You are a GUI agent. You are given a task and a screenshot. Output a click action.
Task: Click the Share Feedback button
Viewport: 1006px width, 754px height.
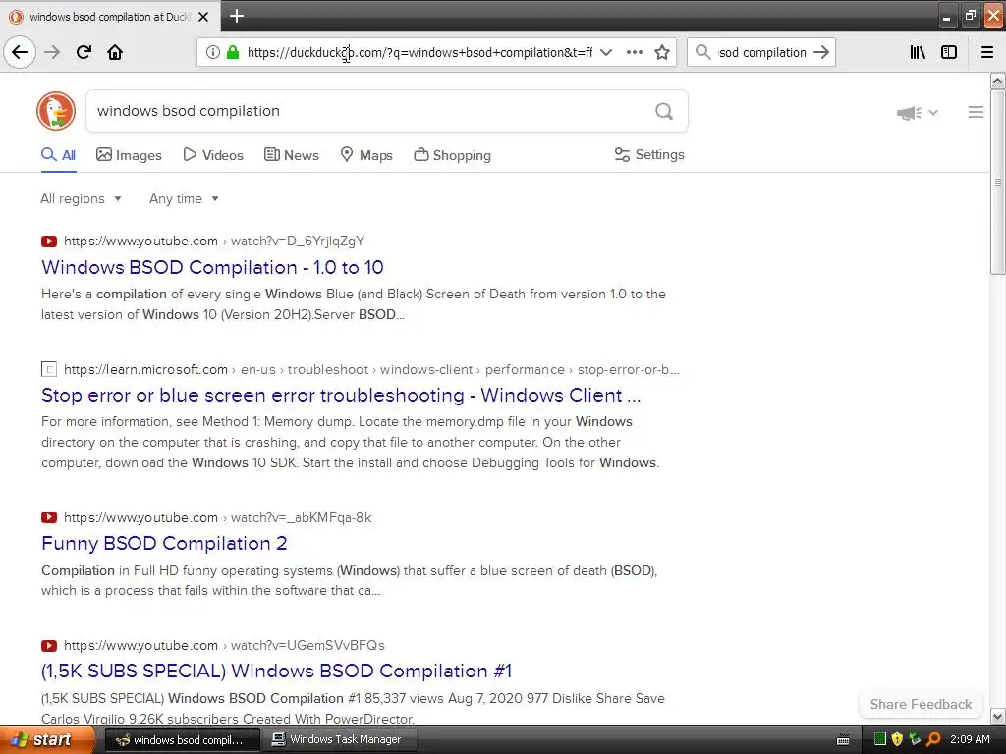[921, 704]
